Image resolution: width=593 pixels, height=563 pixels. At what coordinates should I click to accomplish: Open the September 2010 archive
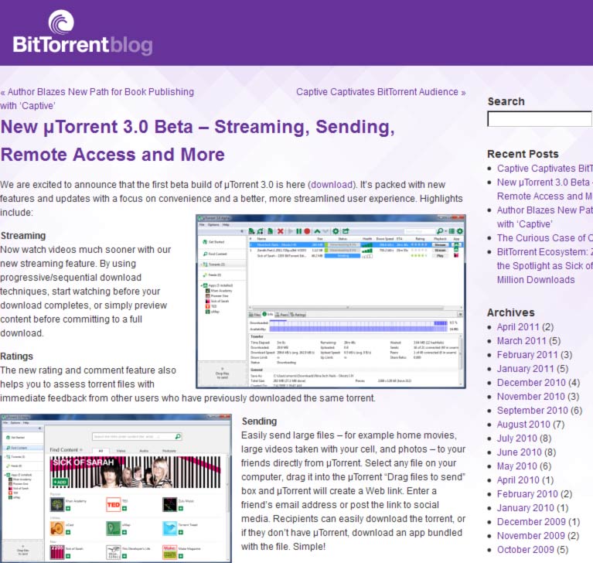click(x=533, y=411)
